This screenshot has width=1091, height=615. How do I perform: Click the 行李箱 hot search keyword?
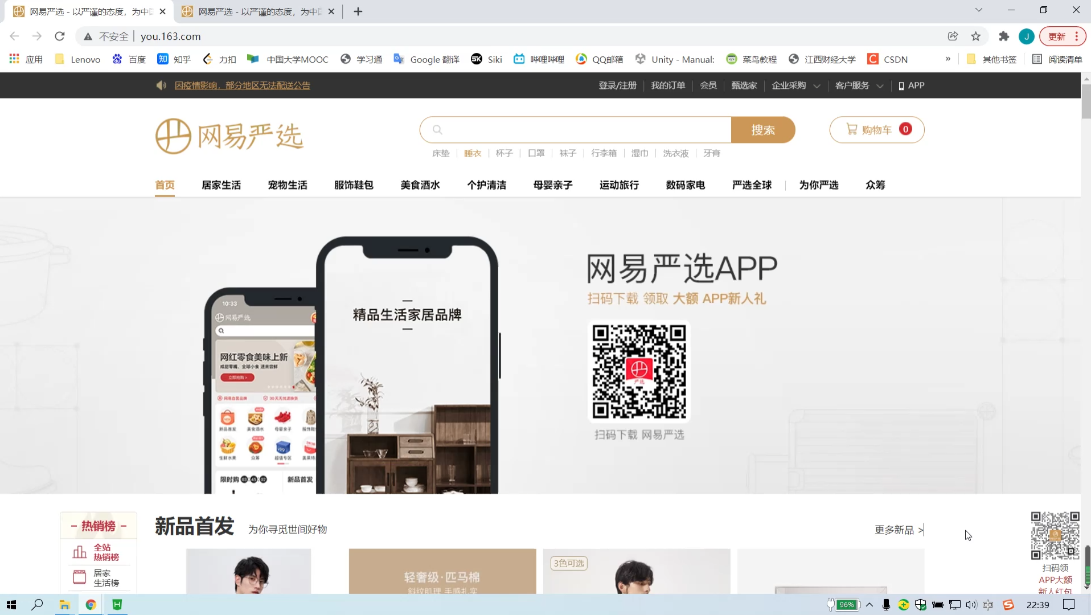pyautogui.click(x=604, y=153)
